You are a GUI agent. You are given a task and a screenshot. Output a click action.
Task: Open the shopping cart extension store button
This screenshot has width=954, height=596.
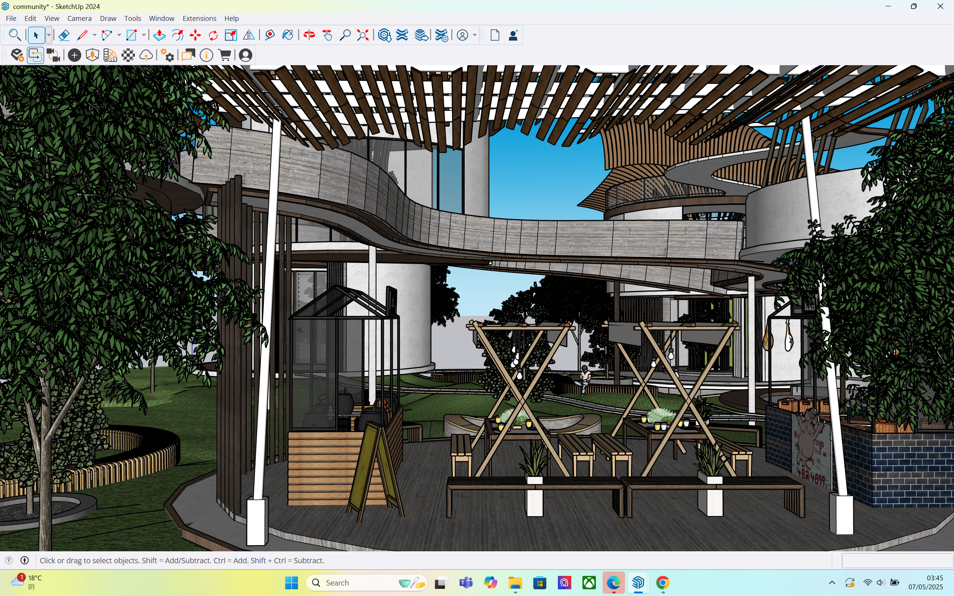(x=225, y=56)
